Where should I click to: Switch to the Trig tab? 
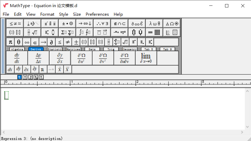tap(111, 49)
